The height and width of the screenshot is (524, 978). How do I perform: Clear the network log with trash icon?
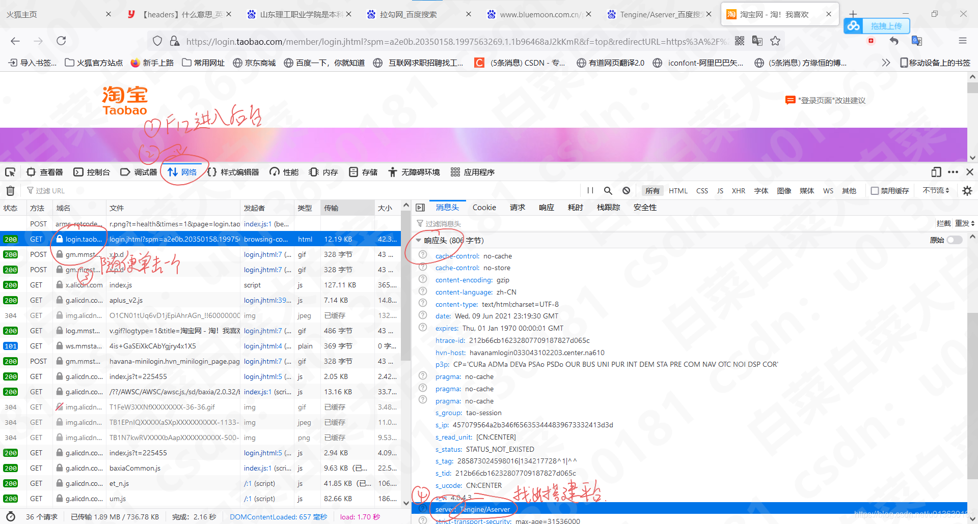point(10,191)
